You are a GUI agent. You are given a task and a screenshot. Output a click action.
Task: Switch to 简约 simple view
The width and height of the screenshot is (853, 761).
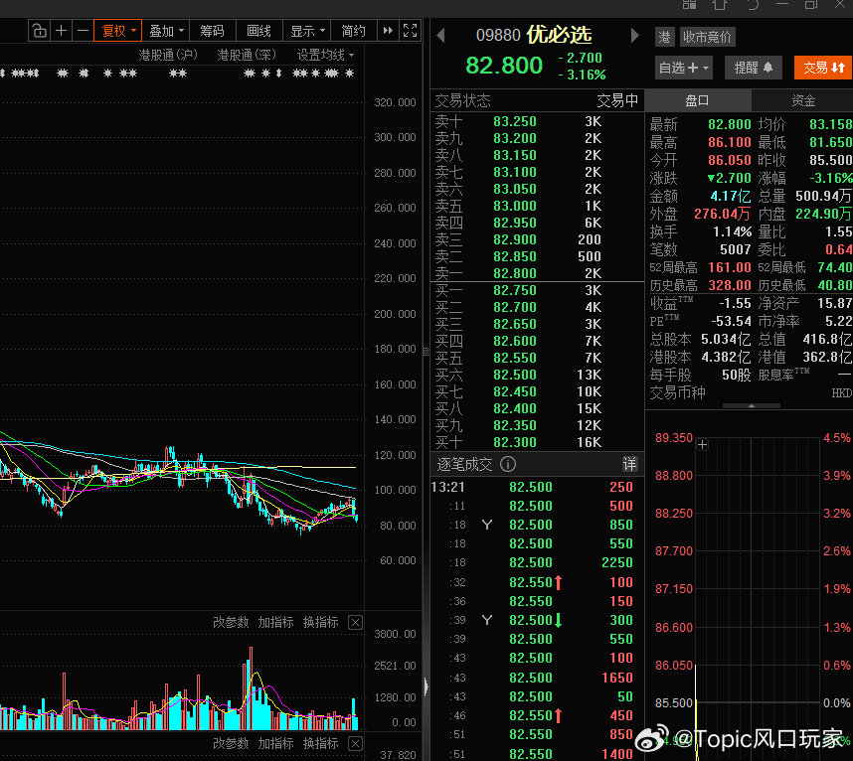point(354,31)
